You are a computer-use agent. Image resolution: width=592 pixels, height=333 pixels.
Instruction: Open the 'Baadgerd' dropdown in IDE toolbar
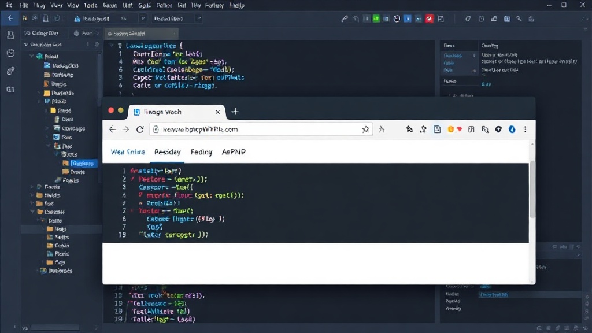[x=110, y=18]
